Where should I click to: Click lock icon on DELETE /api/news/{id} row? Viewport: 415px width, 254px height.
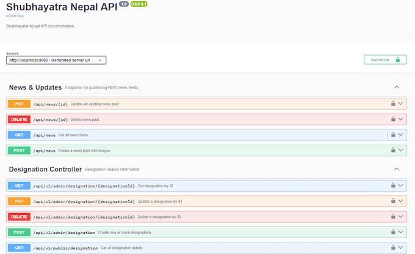pos(393,119)
